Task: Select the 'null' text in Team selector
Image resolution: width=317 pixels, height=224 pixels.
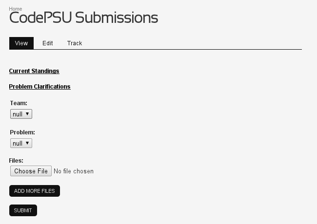Action: [x=18, y=114]
